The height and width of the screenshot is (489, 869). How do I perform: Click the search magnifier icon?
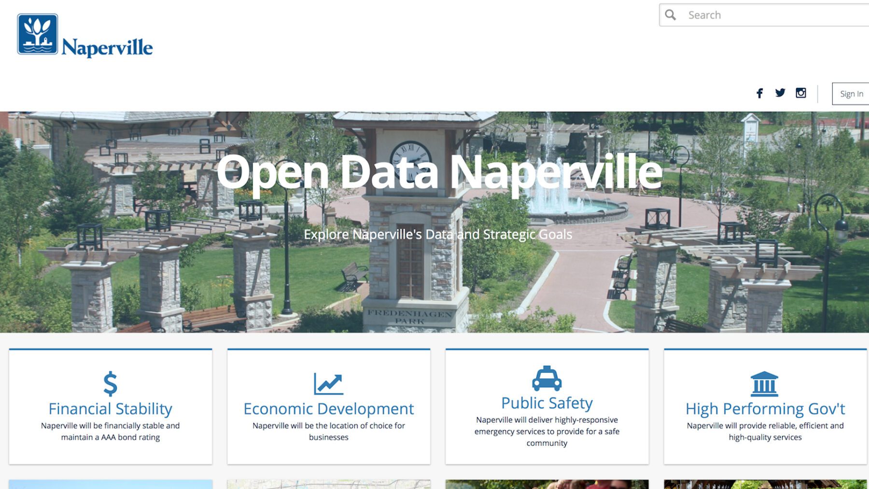pos(671,15)
